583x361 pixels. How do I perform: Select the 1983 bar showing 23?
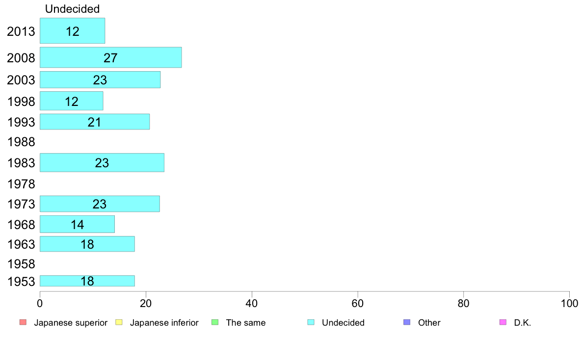(x=102, y=163)
